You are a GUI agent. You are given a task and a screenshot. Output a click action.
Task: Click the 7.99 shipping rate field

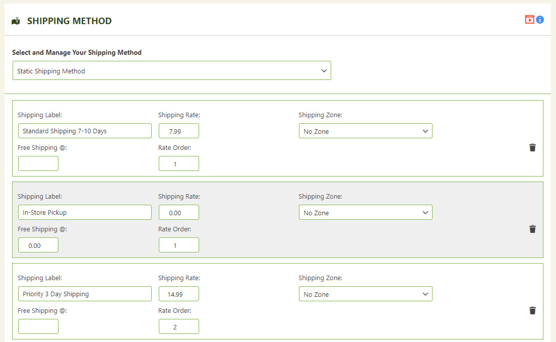(x=178, y=131)
